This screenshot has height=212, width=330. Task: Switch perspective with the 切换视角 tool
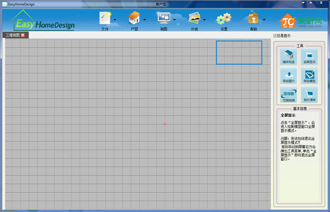tap(288, 95)
